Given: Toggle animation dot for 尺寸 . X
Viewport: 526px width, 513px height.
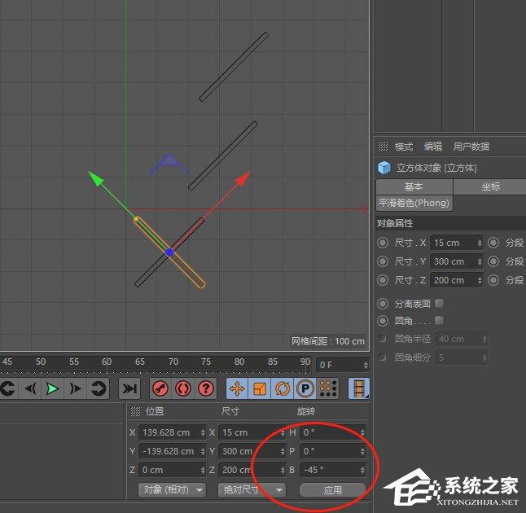Looking at the screenshot, I should tap(383, 243).
